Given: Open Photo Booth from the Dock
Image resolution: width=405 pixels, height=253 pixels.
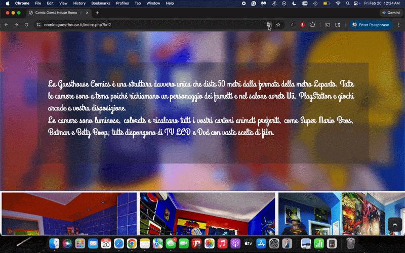Looking at the screenshot, I should [196, 243].
